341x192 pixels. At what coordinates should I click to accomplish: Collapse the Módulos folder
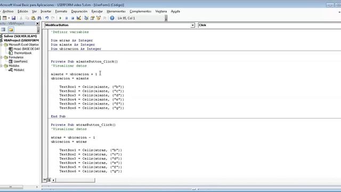1,66
